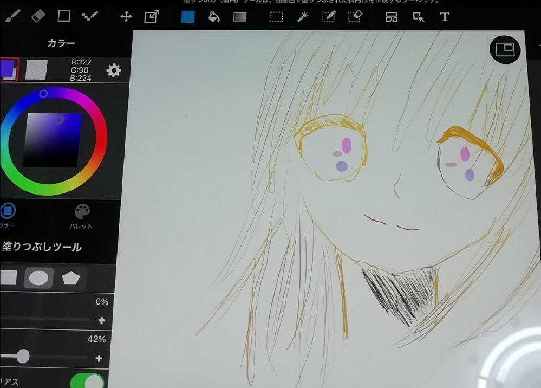Select the rectangular Selection tool
Viewport: 541px width, 388px height.
point(276,17)
